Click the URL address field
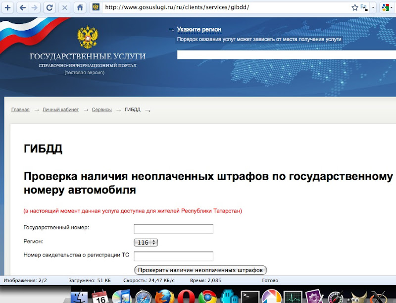This screenshot has width=396, height=303. (x=225, y=7)
